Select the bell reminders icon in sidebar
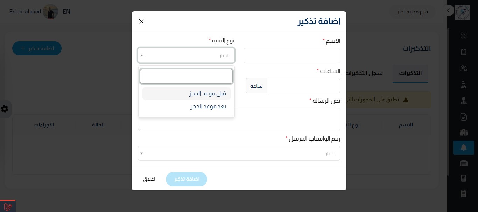Image resolution: width=478 pixels, height=212 pixels. [x=464, y=148]
